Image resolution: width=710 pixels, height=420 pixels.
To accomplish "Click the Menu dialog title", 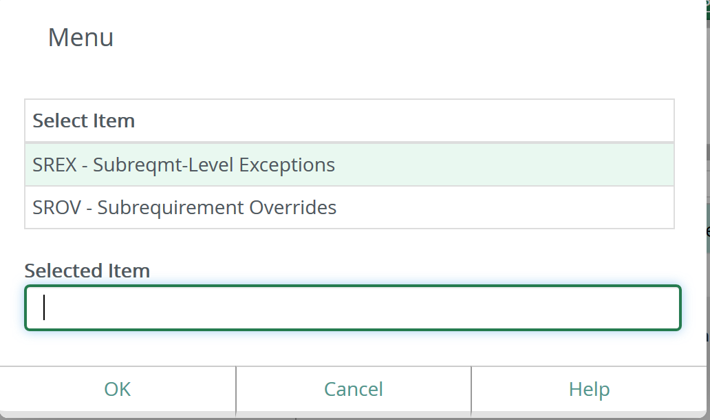I will tap(80, 37).
